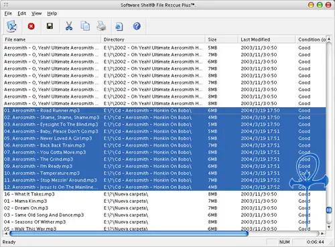Click the 4MB size of Temperature.mp3 row
Screen dimensions: 335x247
[212, 173]
